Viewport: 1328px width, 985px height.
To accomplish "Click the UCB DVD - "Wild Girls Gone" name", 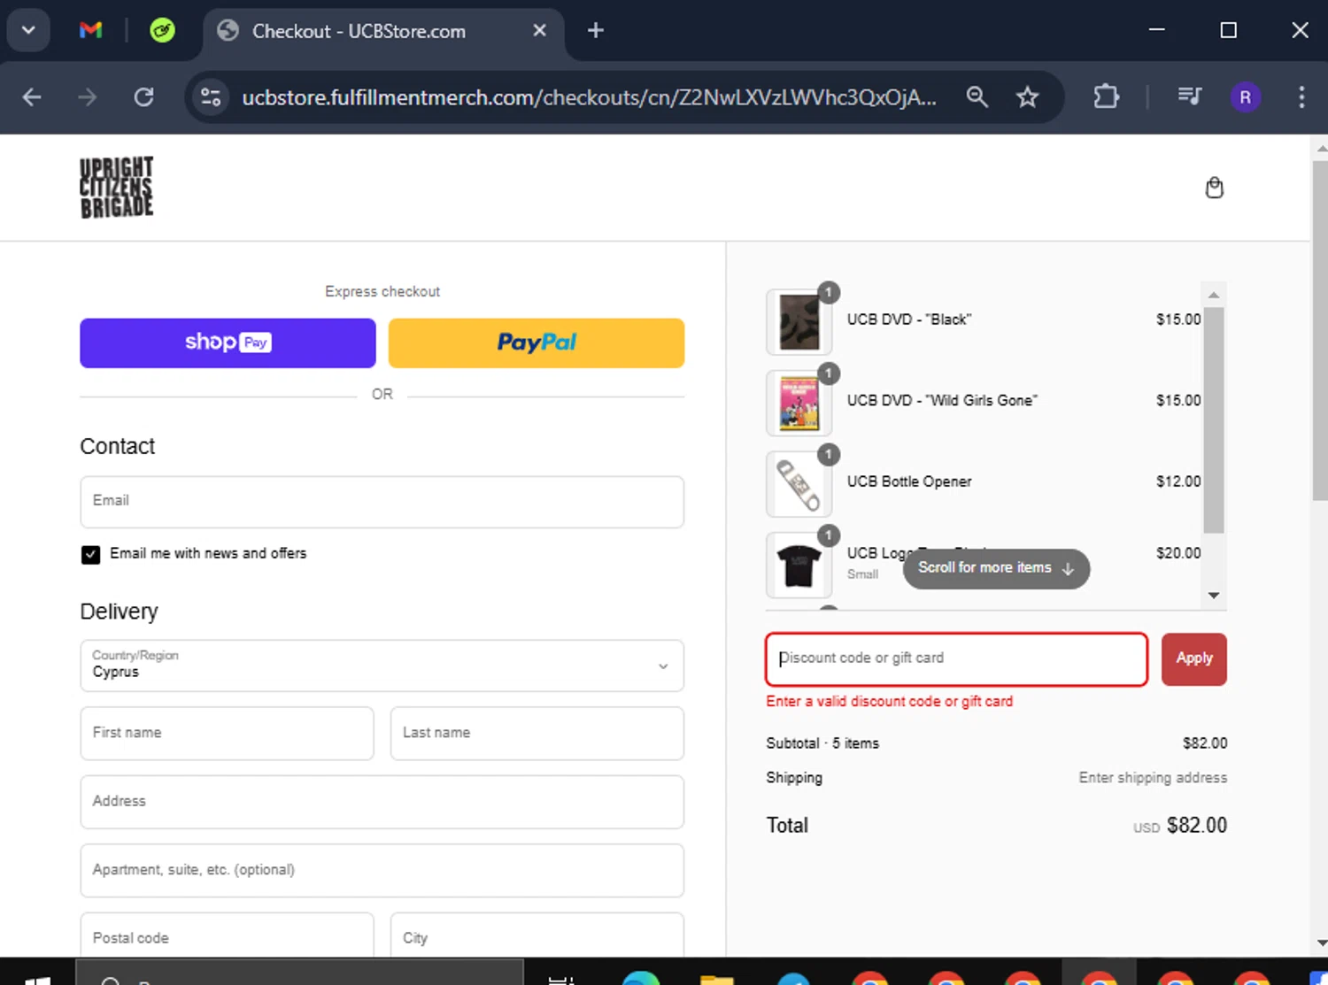I will pyautogui.click(x=942, y=401).
